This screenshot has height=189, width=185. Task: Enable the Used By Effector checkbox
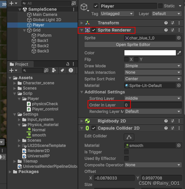(x=126, y=158)
